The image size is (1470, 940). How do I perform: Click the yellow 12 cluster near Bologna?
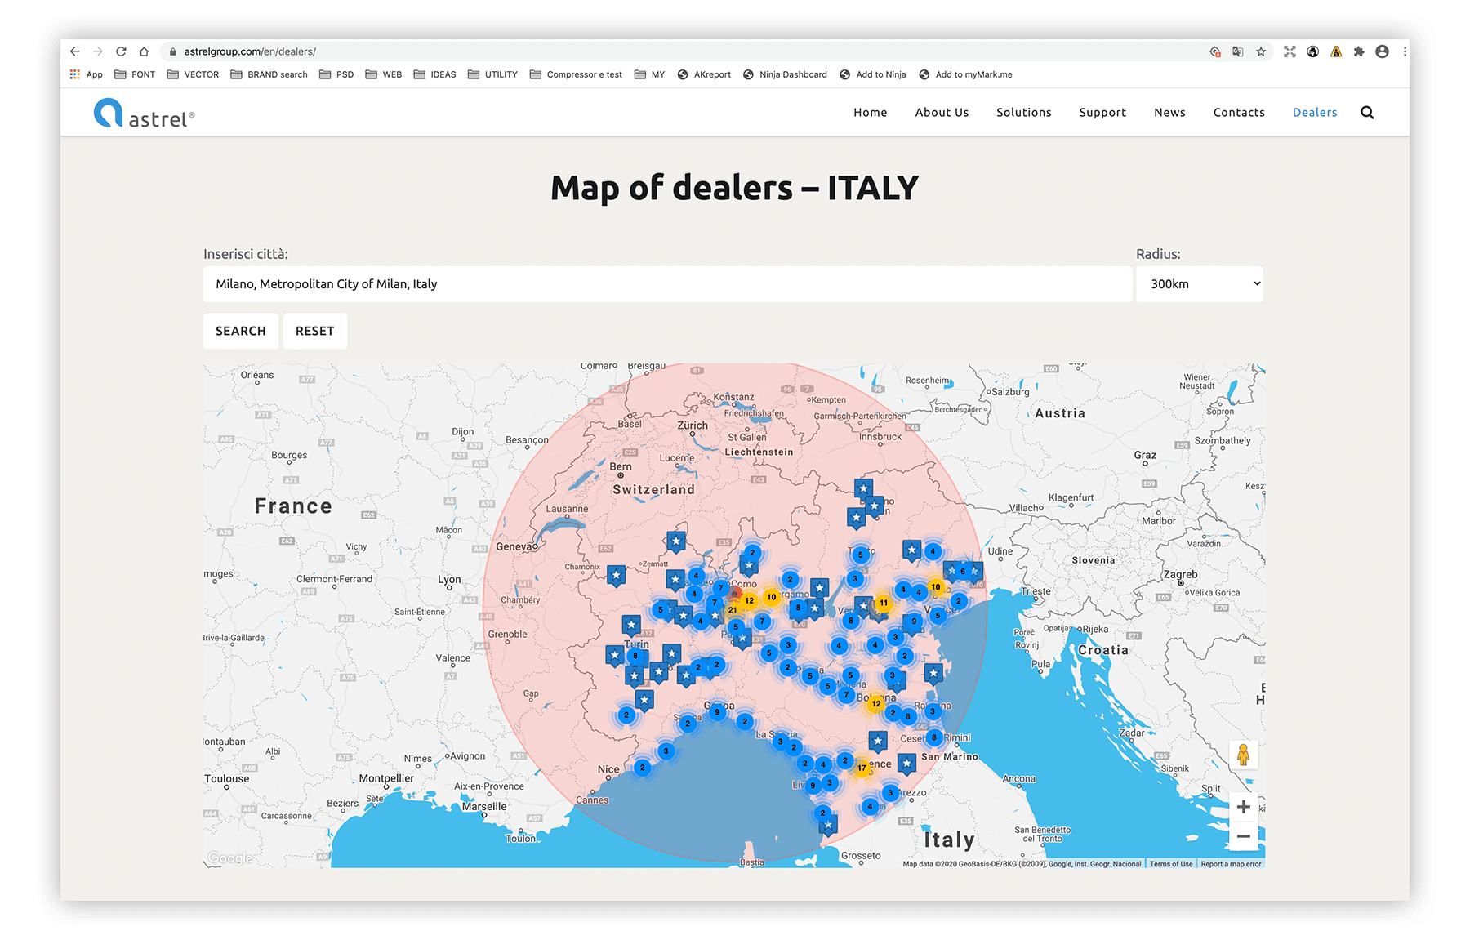[875, 703]
